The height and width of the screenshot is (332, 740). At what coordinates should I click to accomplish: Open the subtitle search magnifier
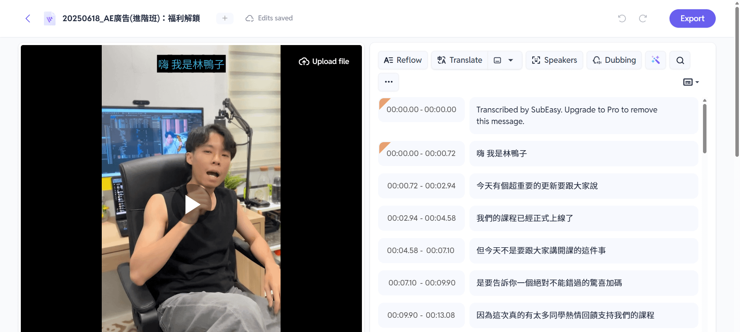point(680,60)
